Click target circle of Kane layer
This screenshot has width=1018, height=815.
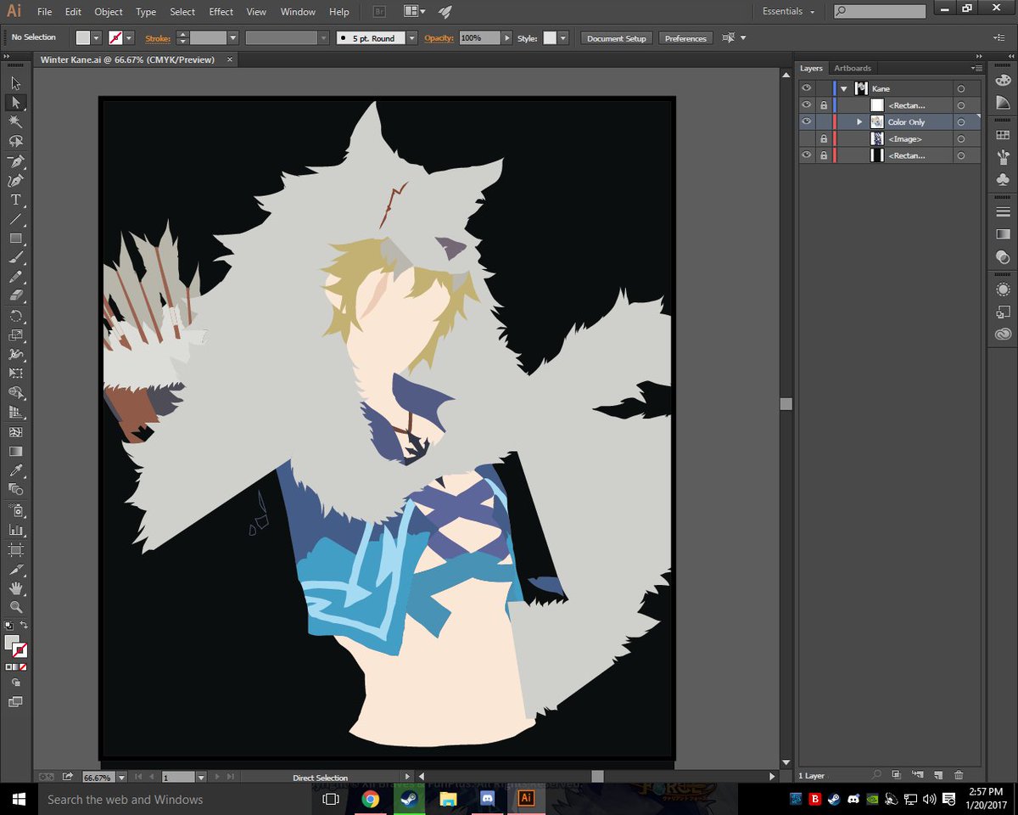click(961, 88)
